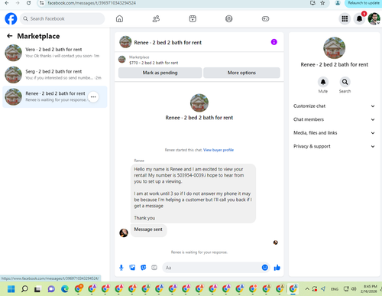Show hidden system tray icons
The height and width of the screenshot is (296, 382).
[x=307, y=289]
